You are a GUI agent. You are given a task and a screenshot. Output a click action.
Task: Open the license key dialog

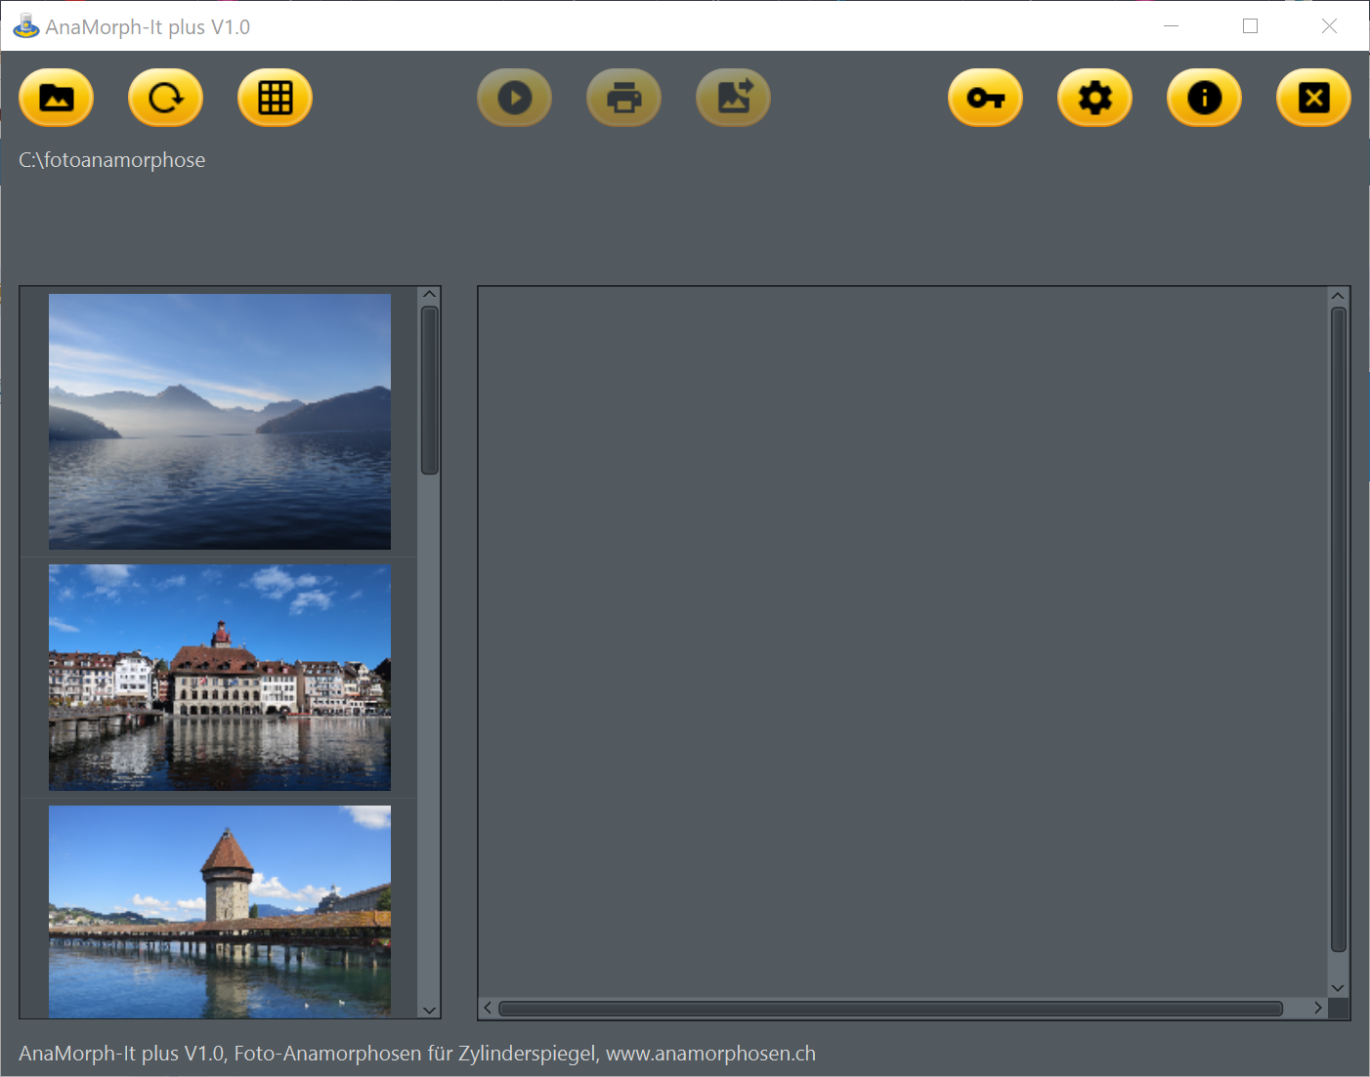point(985,98)
